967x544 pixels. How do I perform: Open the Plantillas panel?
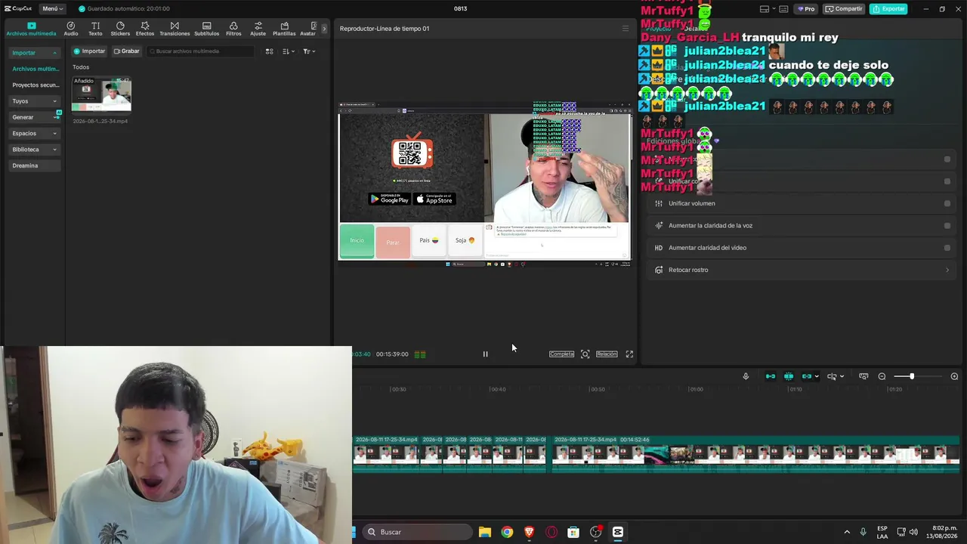pyautogui.click(x=284, y=29)
